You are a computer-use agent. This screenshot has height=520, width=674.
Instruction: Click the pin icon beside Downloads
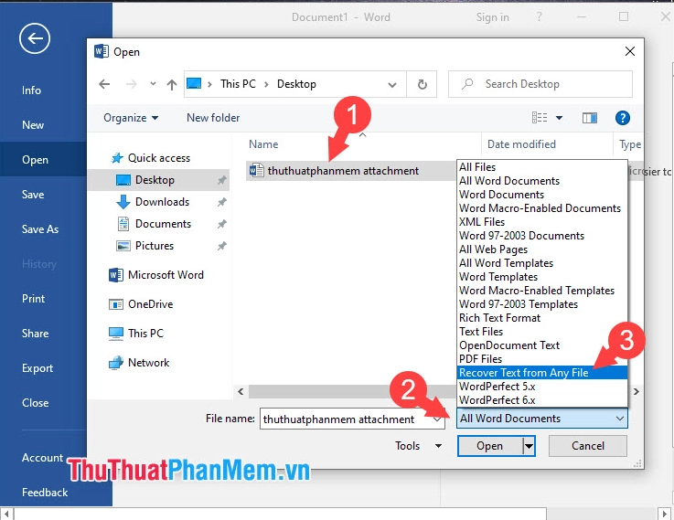(x=222, y=202)
